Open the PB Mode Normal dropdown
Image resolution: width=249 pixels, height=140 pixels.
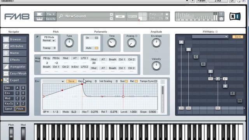49,40
